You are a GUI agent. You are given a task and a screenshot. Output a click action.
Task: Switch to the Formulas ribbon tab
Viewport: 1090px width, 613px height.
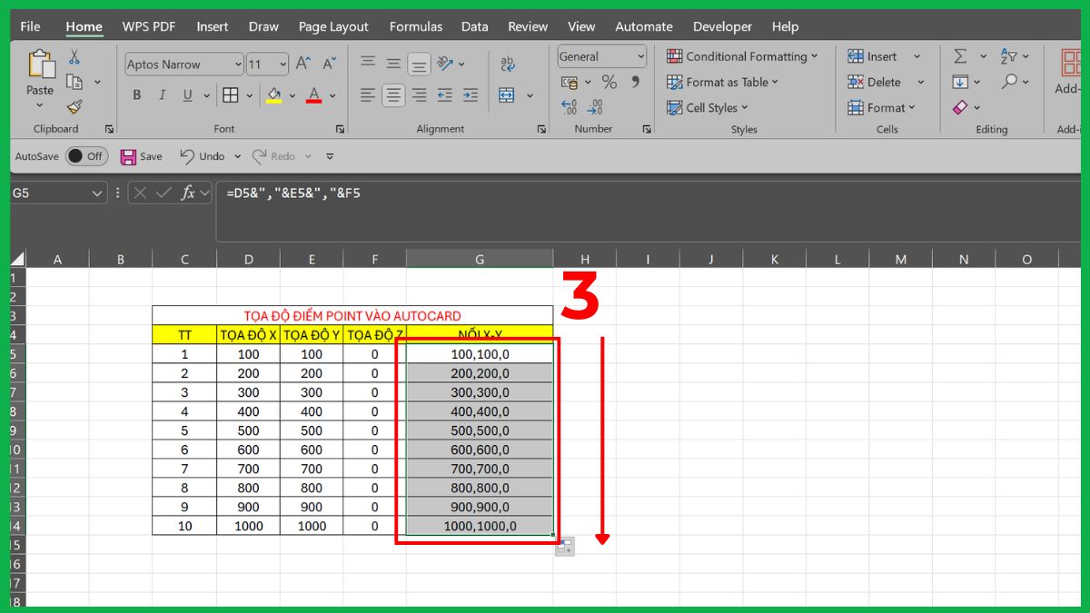click(x=415, y=26)
